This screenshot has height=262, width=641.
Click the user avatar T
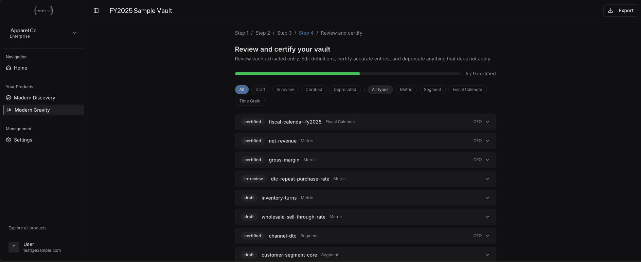pos(14,247)
